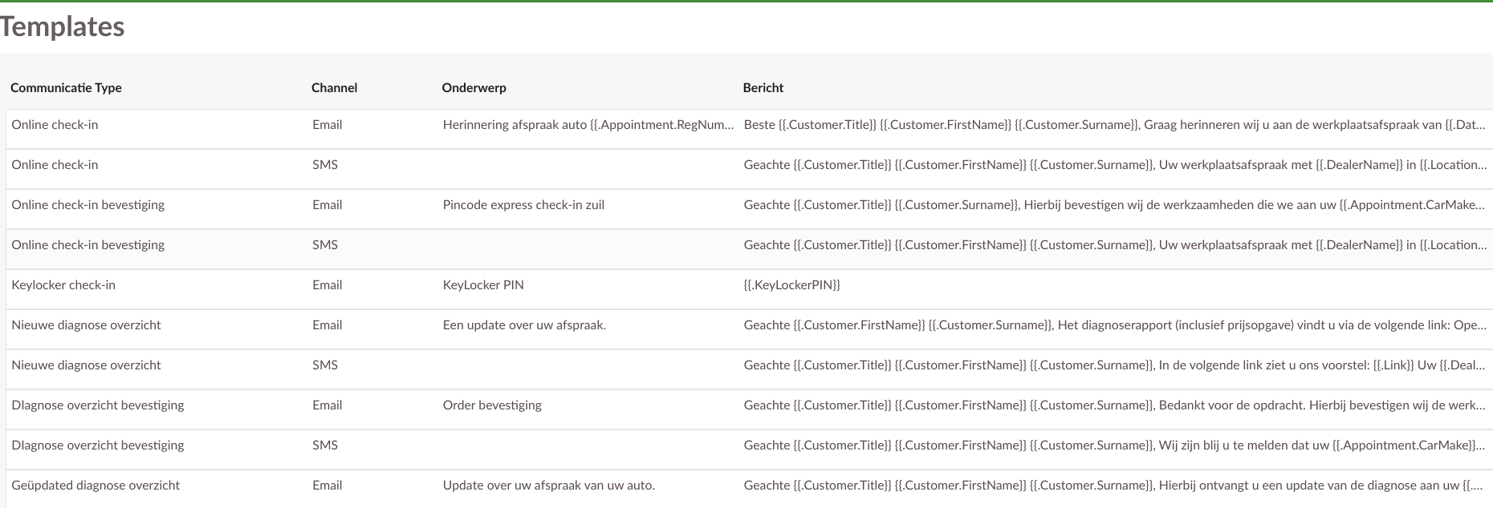Click the Templates page heading
The image size is (1493, 508).
63,26
